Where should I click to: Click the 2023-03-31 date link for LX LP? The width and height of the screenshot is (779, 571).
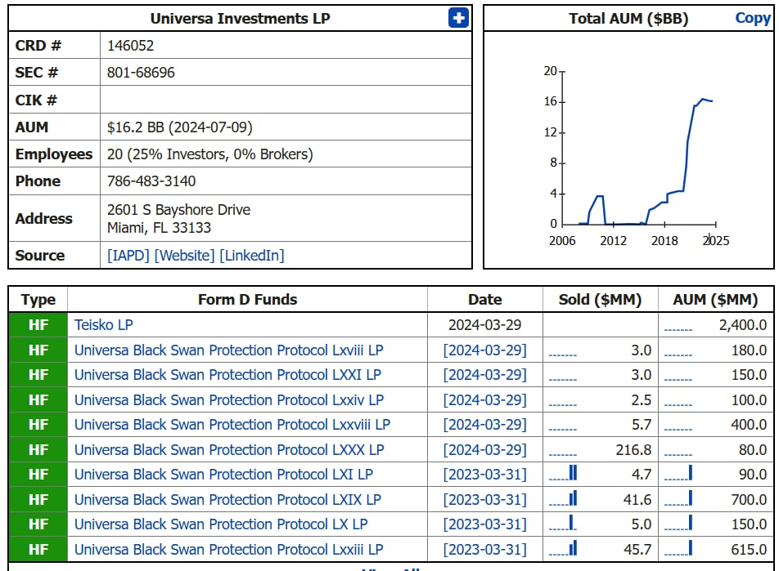pyautogui.click(x=485, y=524)
